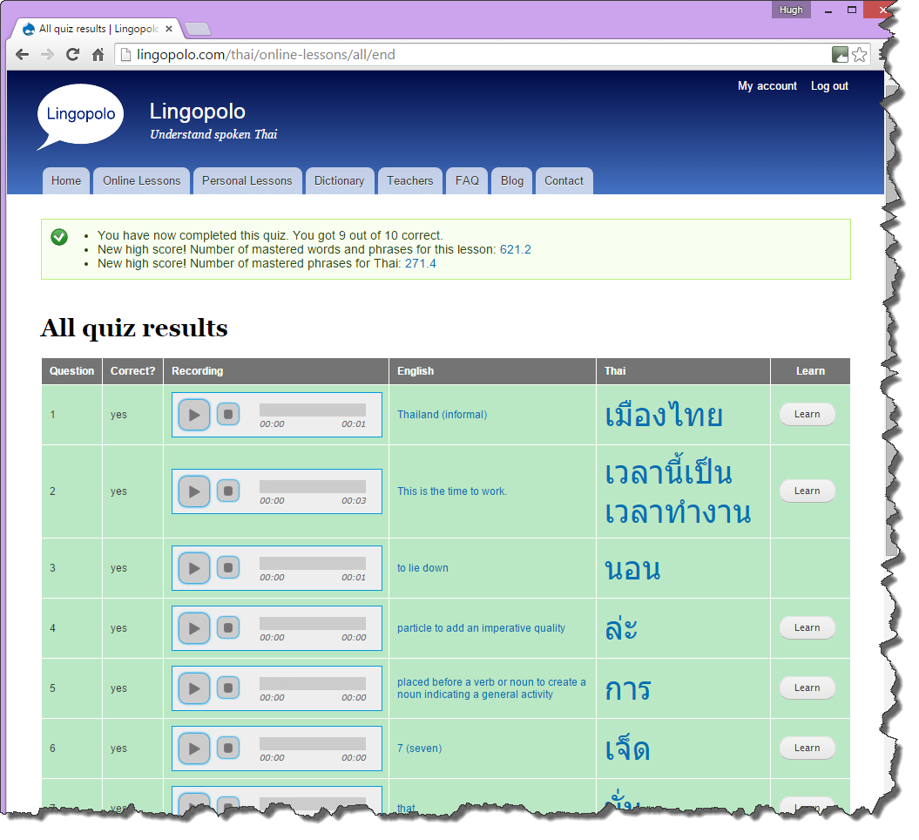Play recording for 7 (seven) row
This screenshot has height=840, width=919.
click(x=194, y=749)
